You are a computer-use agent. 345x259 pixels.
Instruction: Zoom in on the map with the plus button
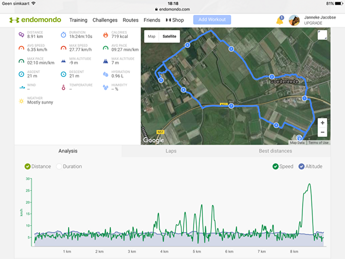tap(322, 123)
